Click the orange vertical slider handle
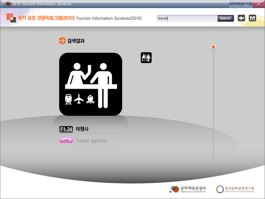 coord(213,47)
